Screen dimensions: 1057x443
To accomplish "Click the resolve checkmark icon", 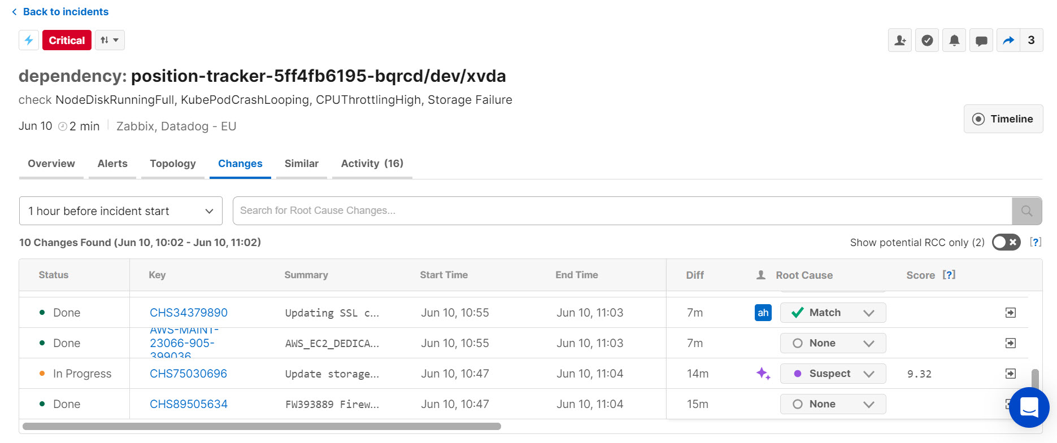I will pos(926,40).
